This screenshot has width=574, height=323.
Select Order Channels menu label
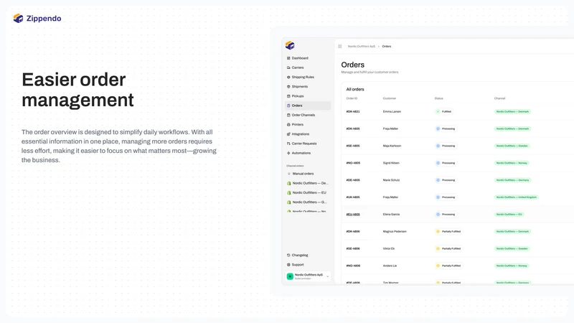(303, 116)
